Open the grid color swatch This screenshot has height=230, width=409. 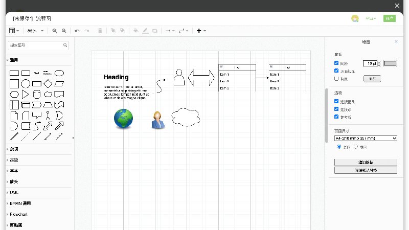click(390, 63)
